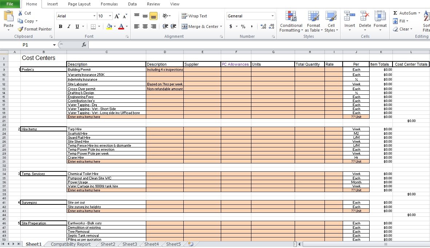The image size is (430, 248).
Task: Apply Percent Style format
Action: point(243,27)
